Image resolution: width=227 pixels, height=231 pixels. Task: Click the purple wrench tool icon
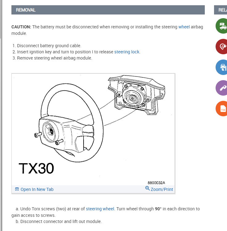coord(222,88)
